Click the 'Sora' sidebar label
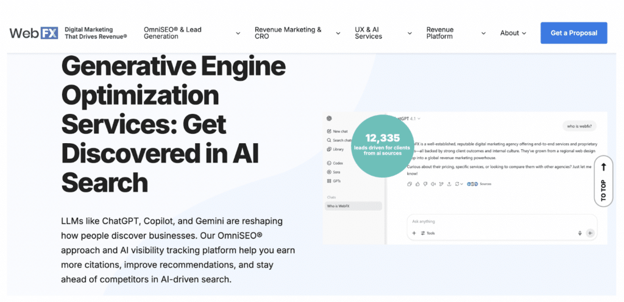Viewport: 624px width, 302px height. pos(336,172)
